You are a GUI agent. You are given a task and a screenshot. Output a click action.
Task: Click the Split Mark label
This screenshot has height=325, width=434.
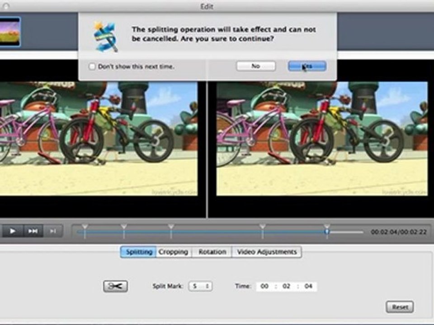[168, 286]
